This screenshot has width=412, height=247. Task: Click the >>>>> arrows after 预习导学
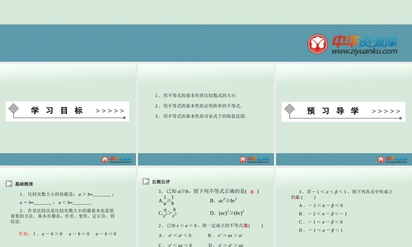pyautogui.click(x=386, y=111)
